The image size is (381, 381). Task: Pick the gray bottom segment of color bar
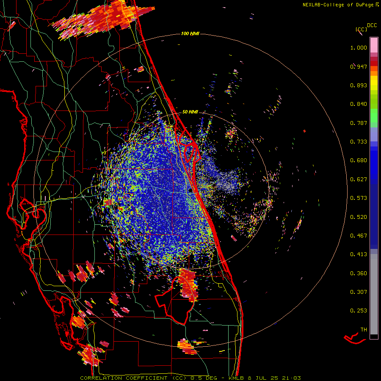374,294
